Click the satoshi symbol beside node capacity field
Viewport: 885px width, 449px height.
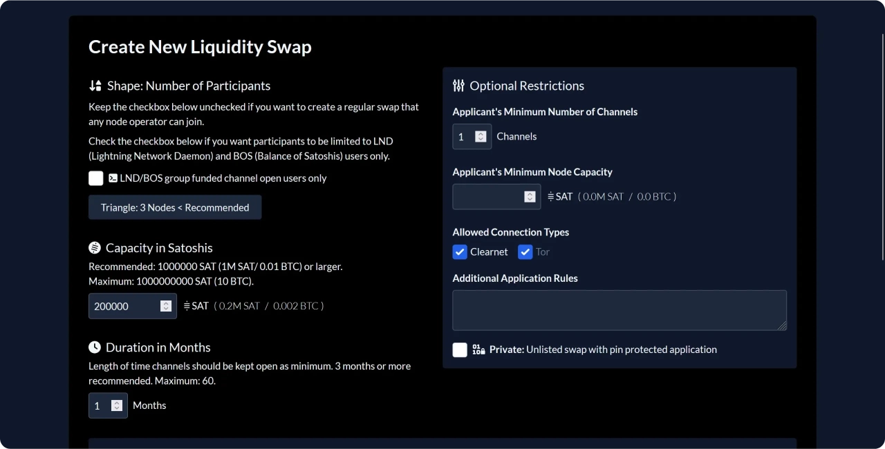(x=551, y=197)
